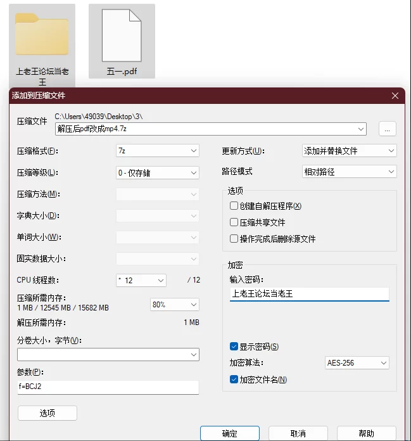Select the 五一.pdf file icon
Screen dimensions: 411x441
pos(122,35)
